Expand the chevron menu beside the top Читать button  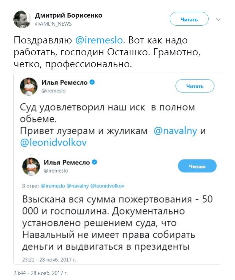(218, 20)
